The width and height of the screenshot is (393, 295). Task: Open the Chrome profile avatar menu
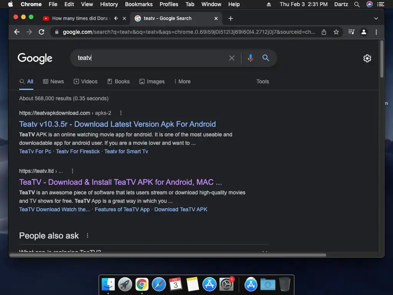364,32
